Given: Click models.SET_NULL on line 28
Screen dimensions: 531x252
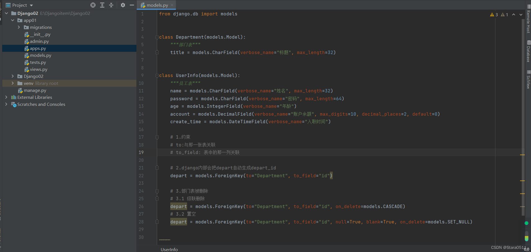Looking at the screenshot, I should tap(449, 222).
